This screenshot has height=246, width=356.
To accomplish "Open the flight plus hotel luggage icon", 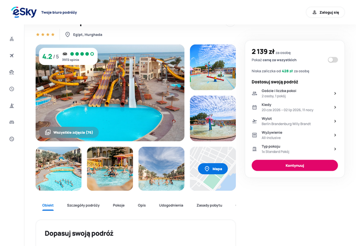I will pos(12,39).
